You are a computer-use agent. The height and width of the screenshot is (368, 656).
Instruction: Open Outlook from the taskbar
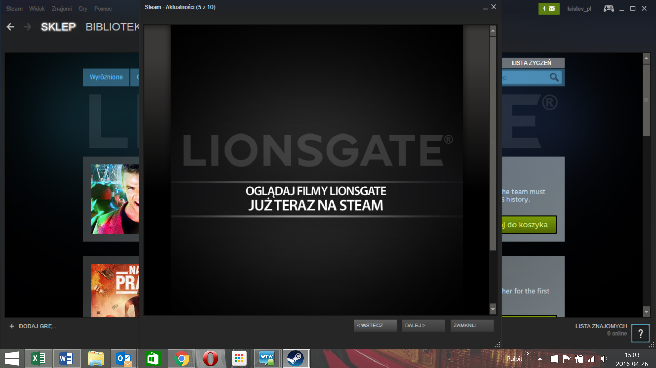click(124, 358)
